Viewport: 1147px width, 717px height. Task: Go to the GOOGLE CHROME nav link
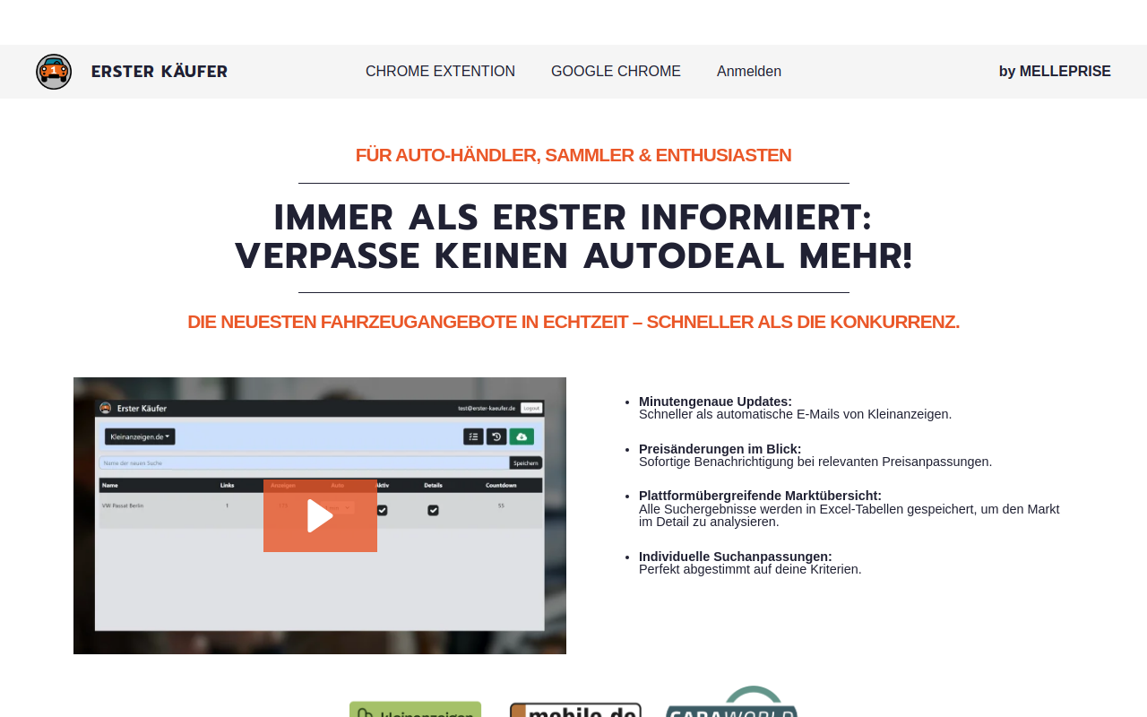[616, 72]
